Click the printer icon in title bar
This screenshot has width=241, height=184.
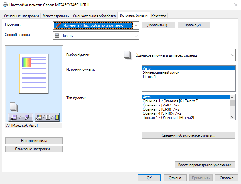click(5, 5)
